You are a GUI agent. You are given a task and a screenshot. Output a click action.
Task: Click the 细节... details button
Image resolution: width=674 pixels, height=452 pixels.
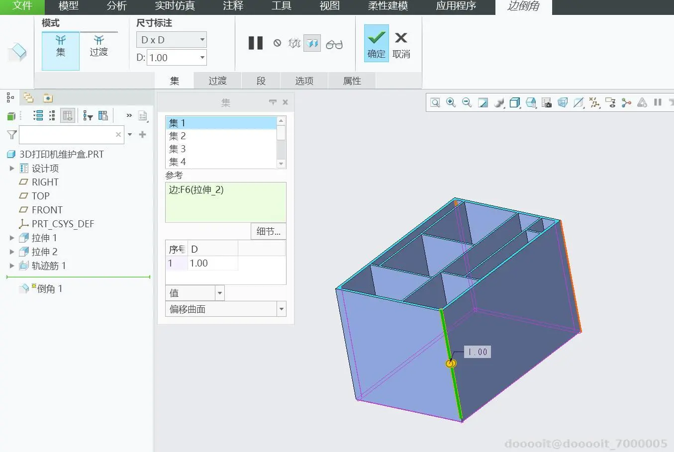pos(269,231)
